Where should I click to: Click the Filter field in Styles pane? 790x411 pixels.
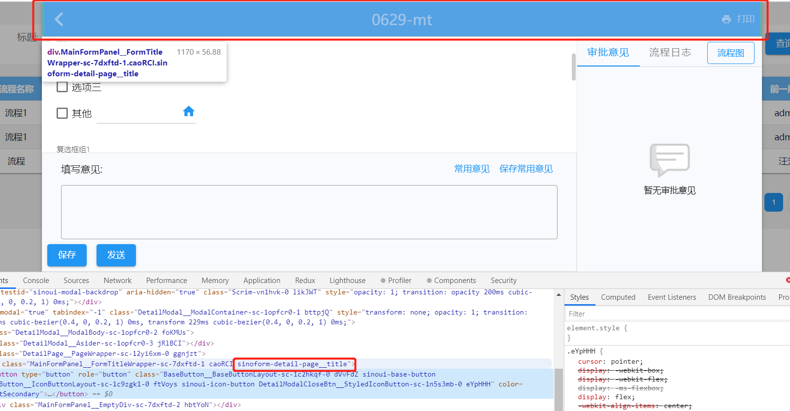coord(677,314)
